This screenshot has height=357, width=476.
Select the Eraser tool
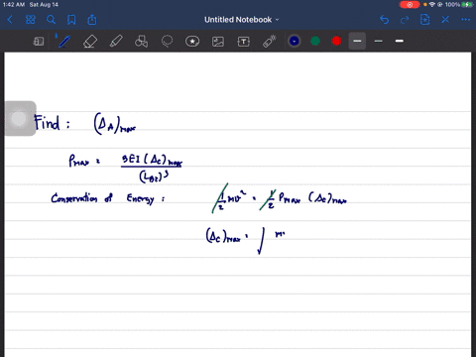click(x=90, y=42)
